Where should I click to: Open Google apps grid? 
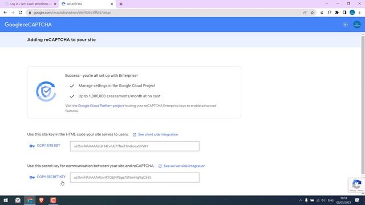pyautogui.click(x=346, y=24)
